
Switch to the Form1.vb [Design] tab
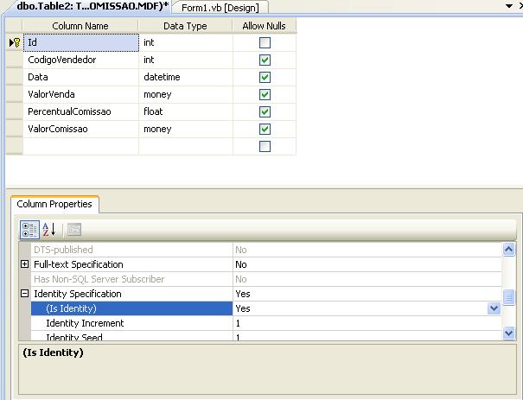point(220,7)
